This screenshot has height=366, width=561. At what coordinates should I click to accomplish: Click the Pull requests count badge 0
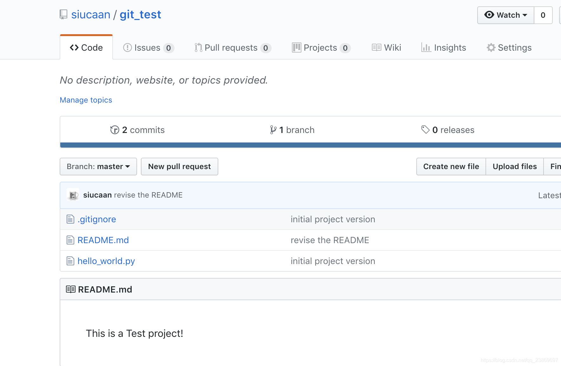[266, 48]
